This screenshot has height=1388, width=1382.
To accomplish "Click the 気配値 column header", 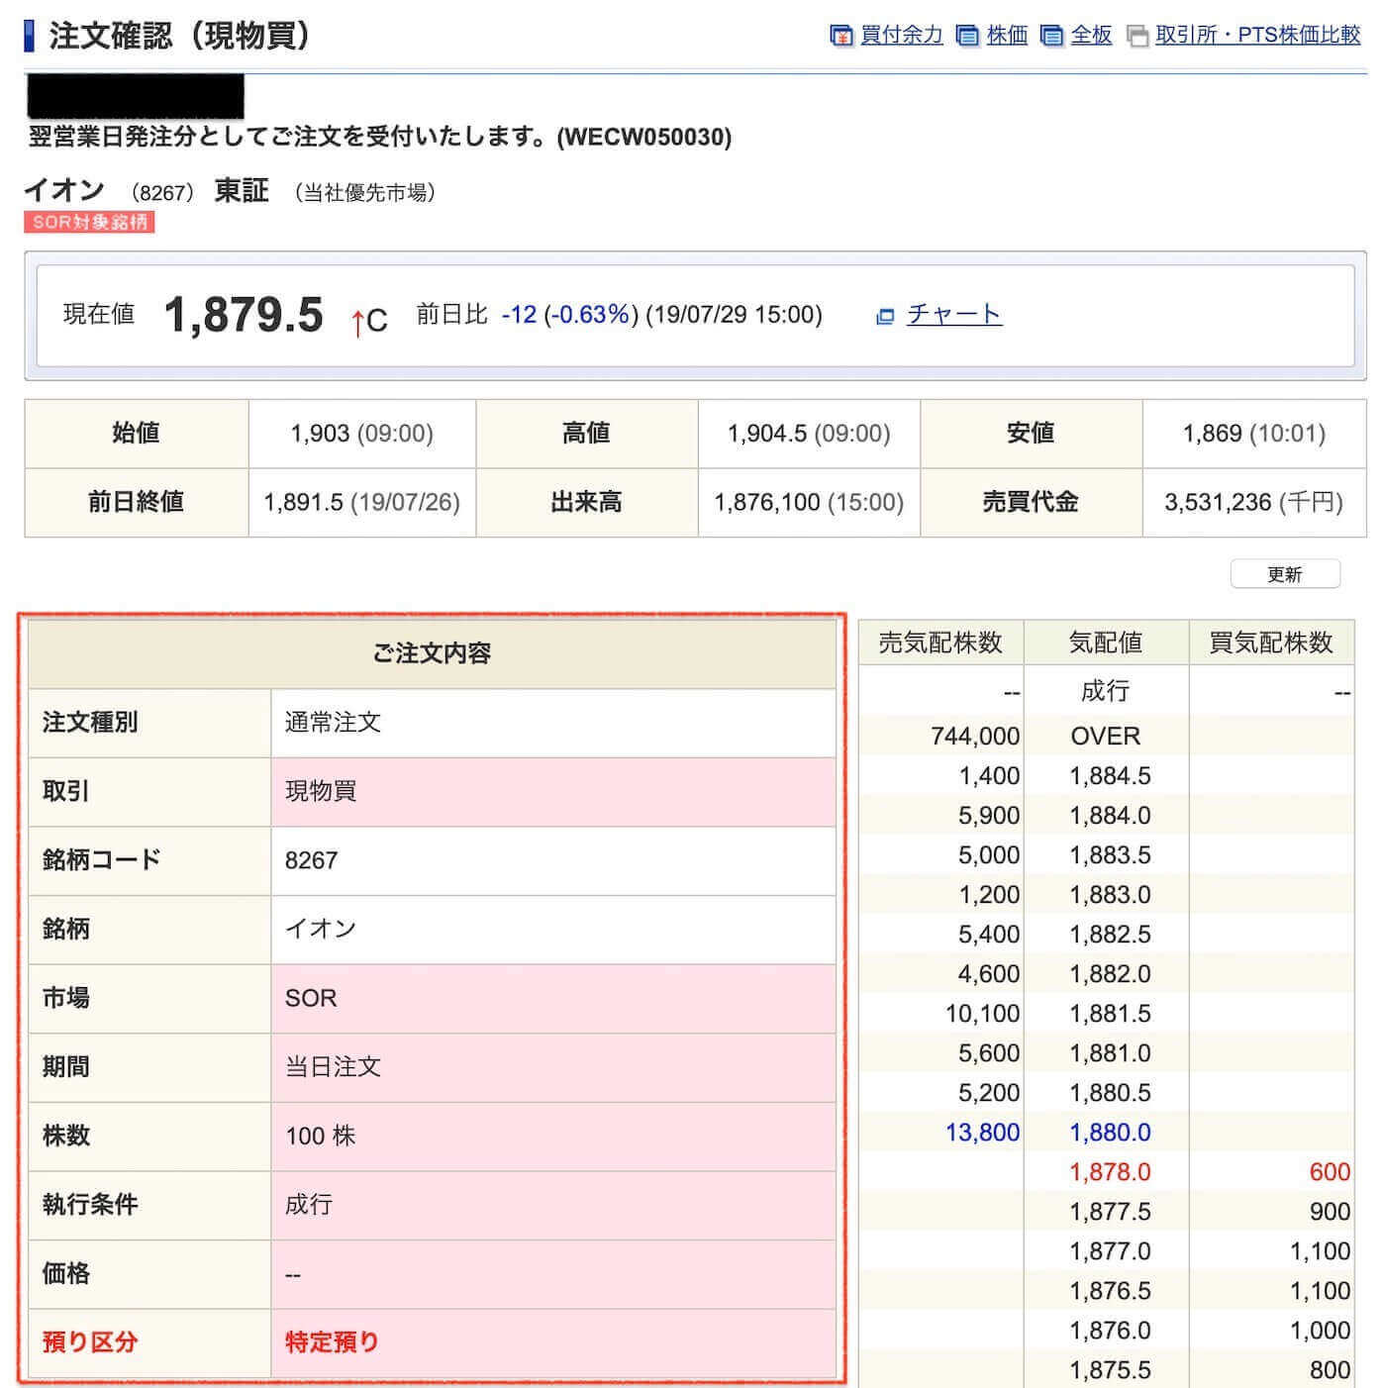I will [x=1106, y=643].
